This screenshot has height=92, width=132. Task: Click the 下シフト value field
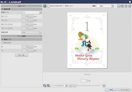point(25,20)
